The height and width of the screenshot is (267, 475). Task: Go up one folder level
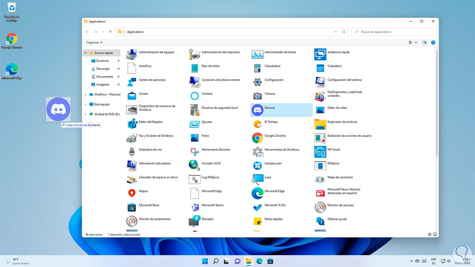click(110, 32)
